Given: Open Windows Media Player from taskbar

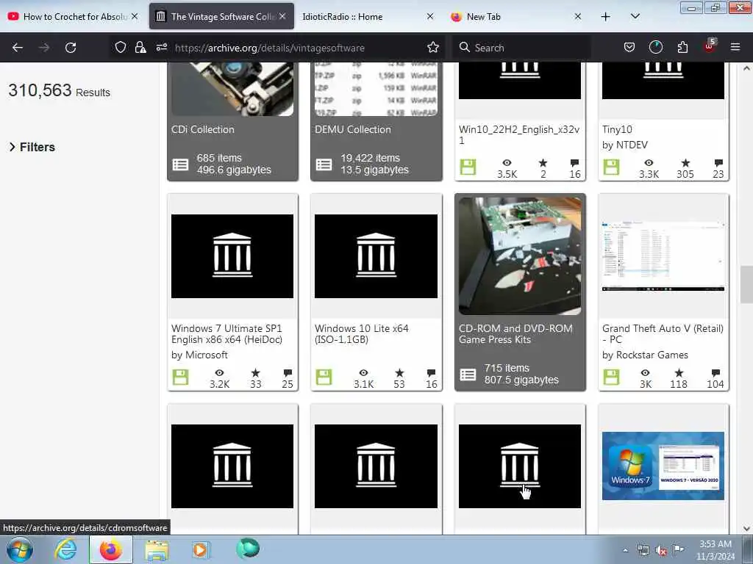Looking at the screenshot, I should (x=200, y=550).
